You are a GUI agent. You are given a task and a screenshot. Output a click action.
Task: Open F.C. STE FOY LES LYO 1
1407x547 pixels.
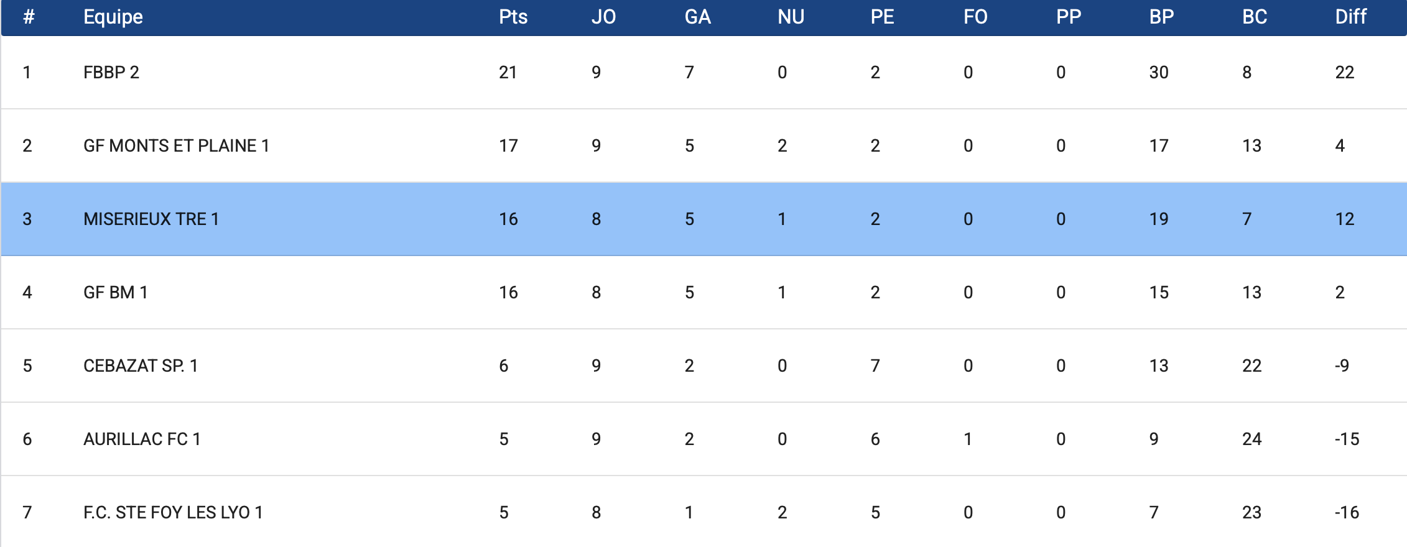coord(173,513)
